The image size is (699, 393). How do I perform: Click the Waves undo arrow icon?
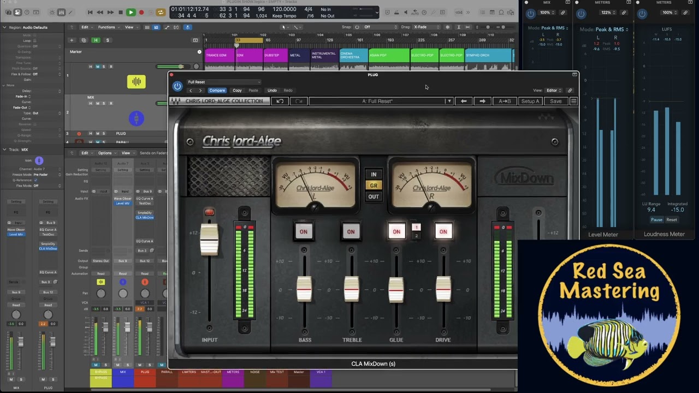[280, 101]
